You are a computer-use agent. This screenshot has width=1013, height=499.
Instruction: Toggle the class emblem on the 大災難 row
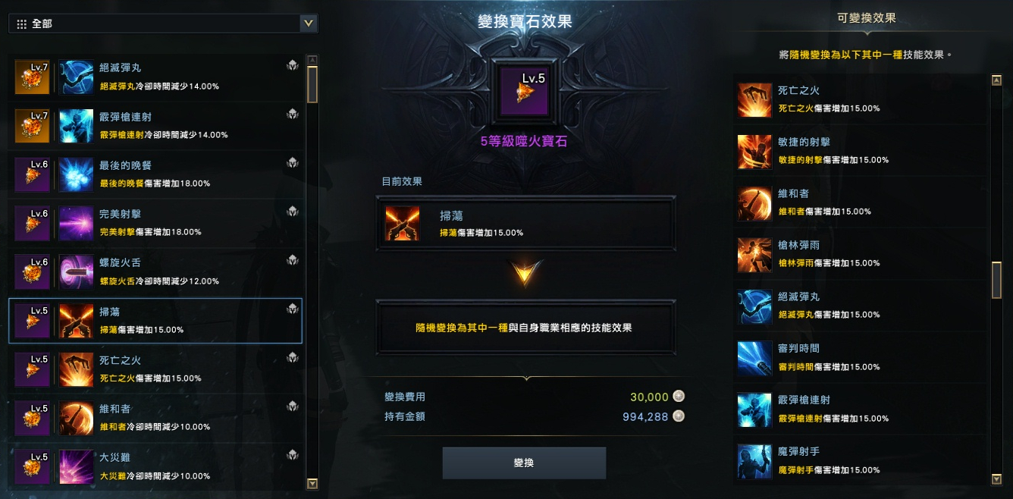292,454
